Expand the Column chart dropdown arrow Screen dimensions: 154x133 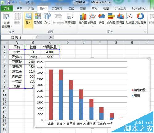point(83,26)
